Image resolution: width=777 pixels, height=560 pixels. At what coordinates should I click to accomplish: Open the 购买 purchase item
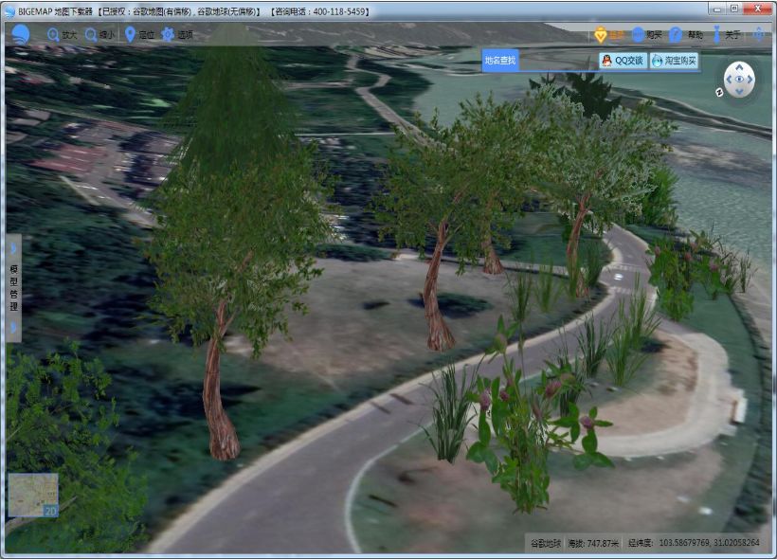(x=646, y=35)
